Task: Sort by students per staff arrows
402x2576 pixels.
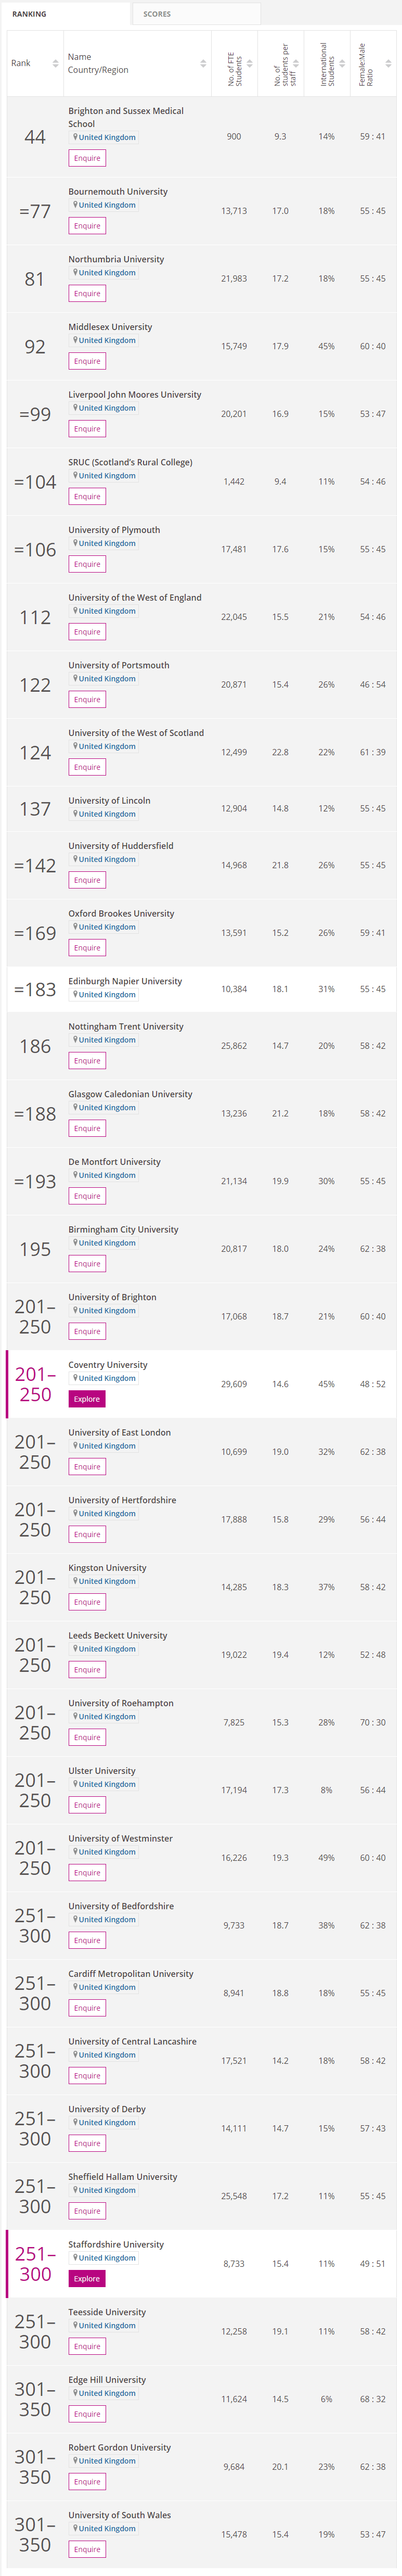Action: (x=296, y=63)
